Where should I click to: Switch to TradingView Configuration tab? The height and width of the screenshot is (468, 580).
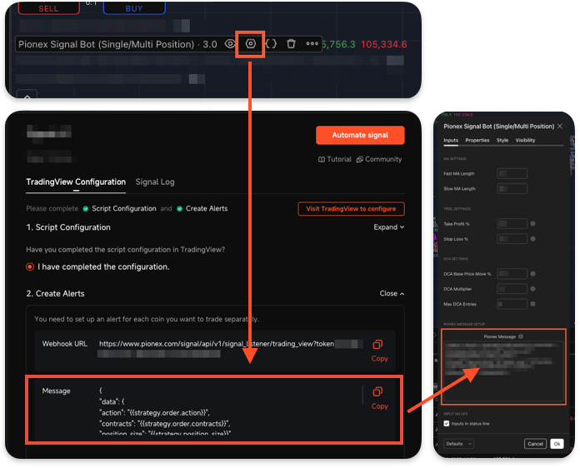[76, 182]
